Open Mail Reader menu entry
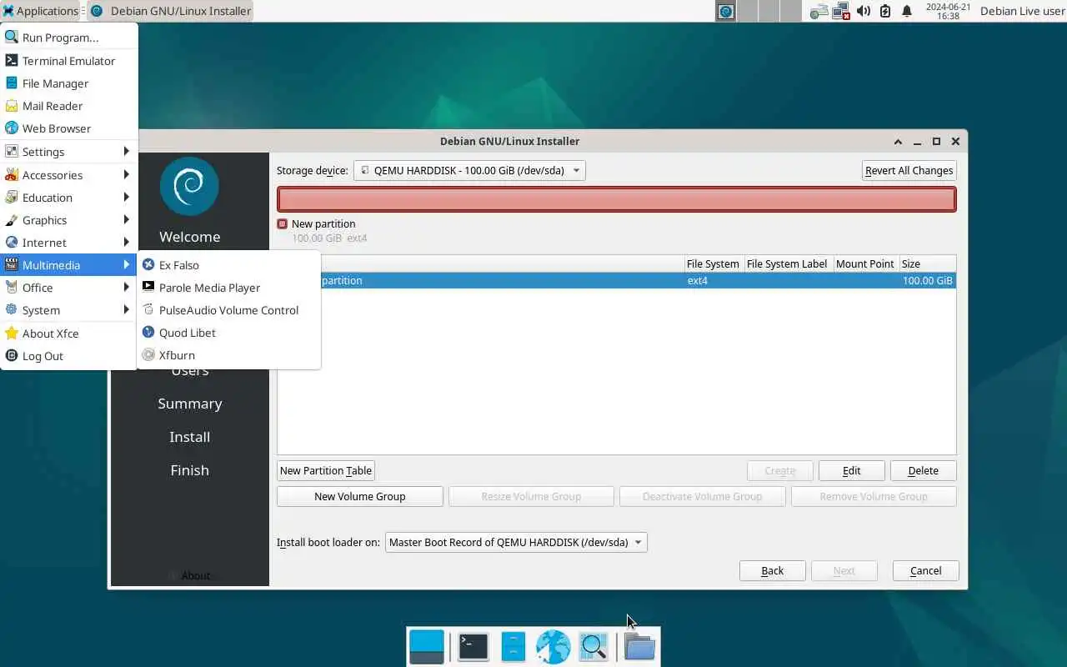This screenshot has height=667, width=1067. coord(69,106)
